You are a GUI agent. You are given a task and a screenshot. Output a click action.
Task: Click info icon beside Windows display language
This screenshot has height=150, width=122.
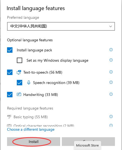pyautogui.click(x=111, y=60)
